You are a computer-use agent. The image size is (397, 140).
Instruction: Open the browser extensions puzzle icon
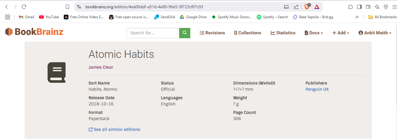pos(350,7)
